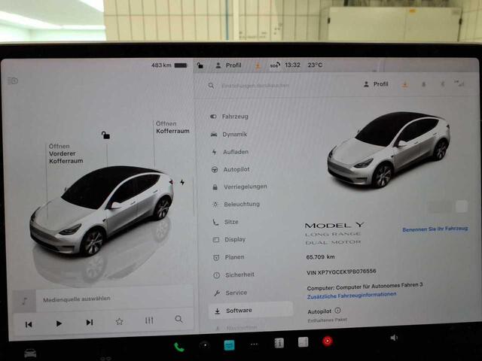Tap the music note media thumbnail
The image size is (482, 361).
point(24,301)
